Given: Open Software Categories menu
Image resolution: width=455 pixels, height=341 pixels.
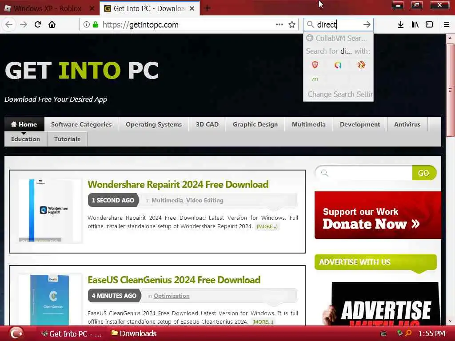Looking at the screenshot, I should coord(81,124).
